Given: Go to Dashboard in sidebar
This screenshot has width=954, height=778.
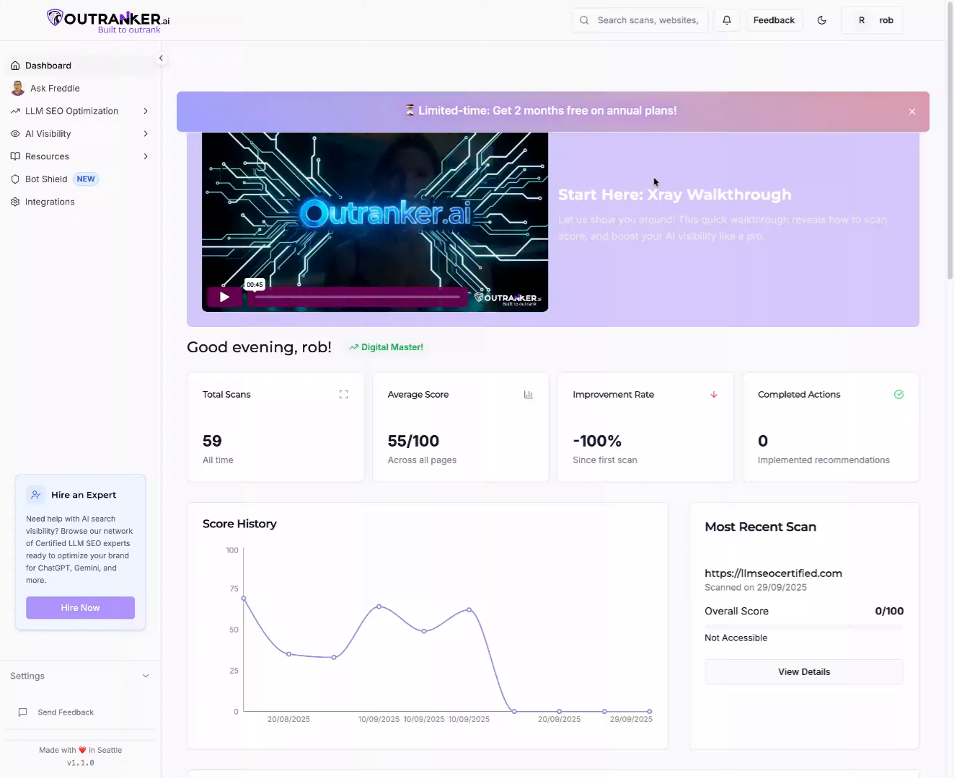Looking at the screenshot, I should 79,66.
